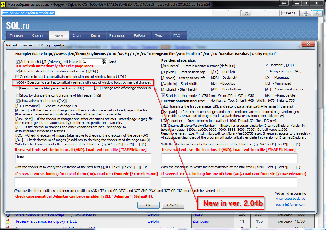Open settings via the gear icon
Screen dimensions: 326x230
point(317,13)
